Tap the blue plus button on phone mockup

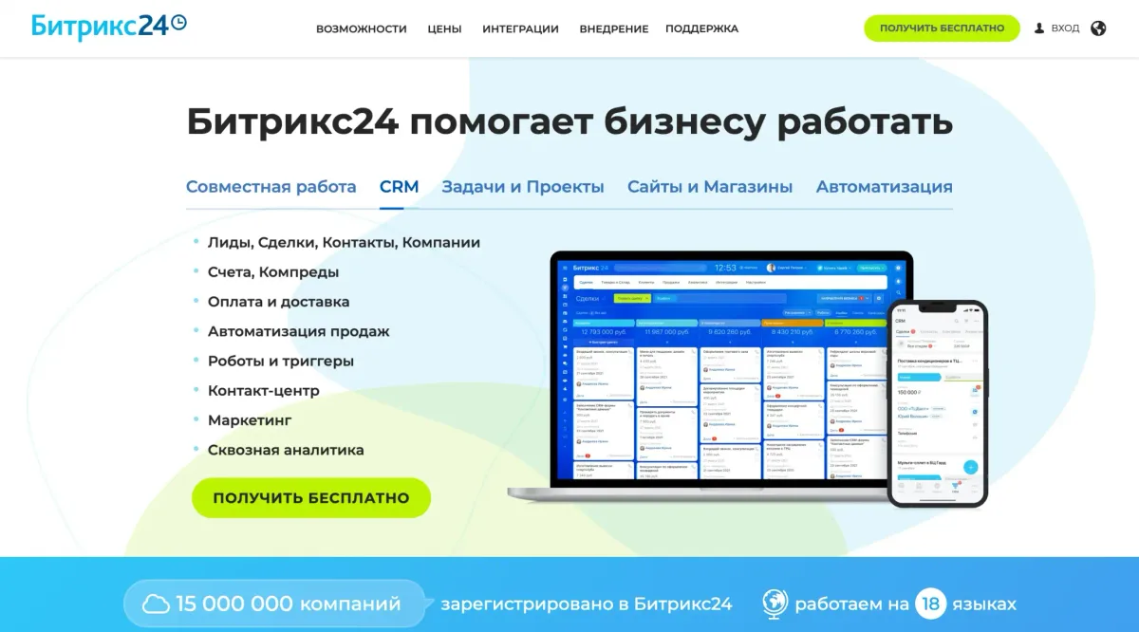(970, 467)
